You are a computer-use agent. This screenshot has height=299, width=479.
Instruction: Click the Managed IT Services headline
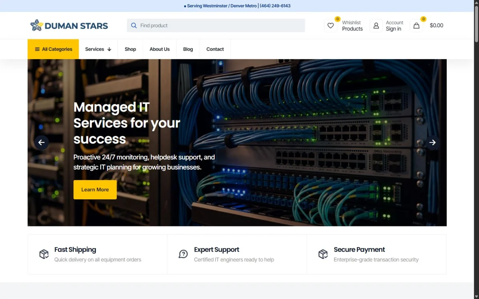coord(127,123)
